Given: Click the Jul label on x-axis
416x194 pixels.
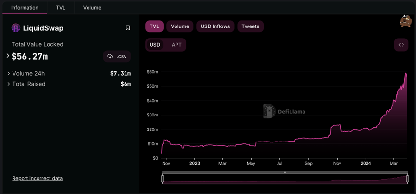Looking at the screenshot, I should pyautogui.click(x=279, y=164).
